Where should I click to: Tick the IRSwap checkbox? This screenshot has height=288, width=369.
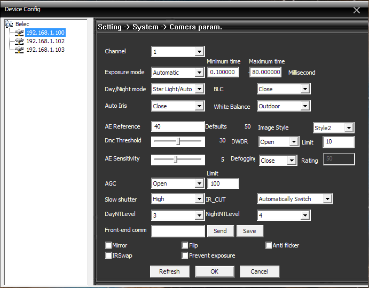[108, 255]
